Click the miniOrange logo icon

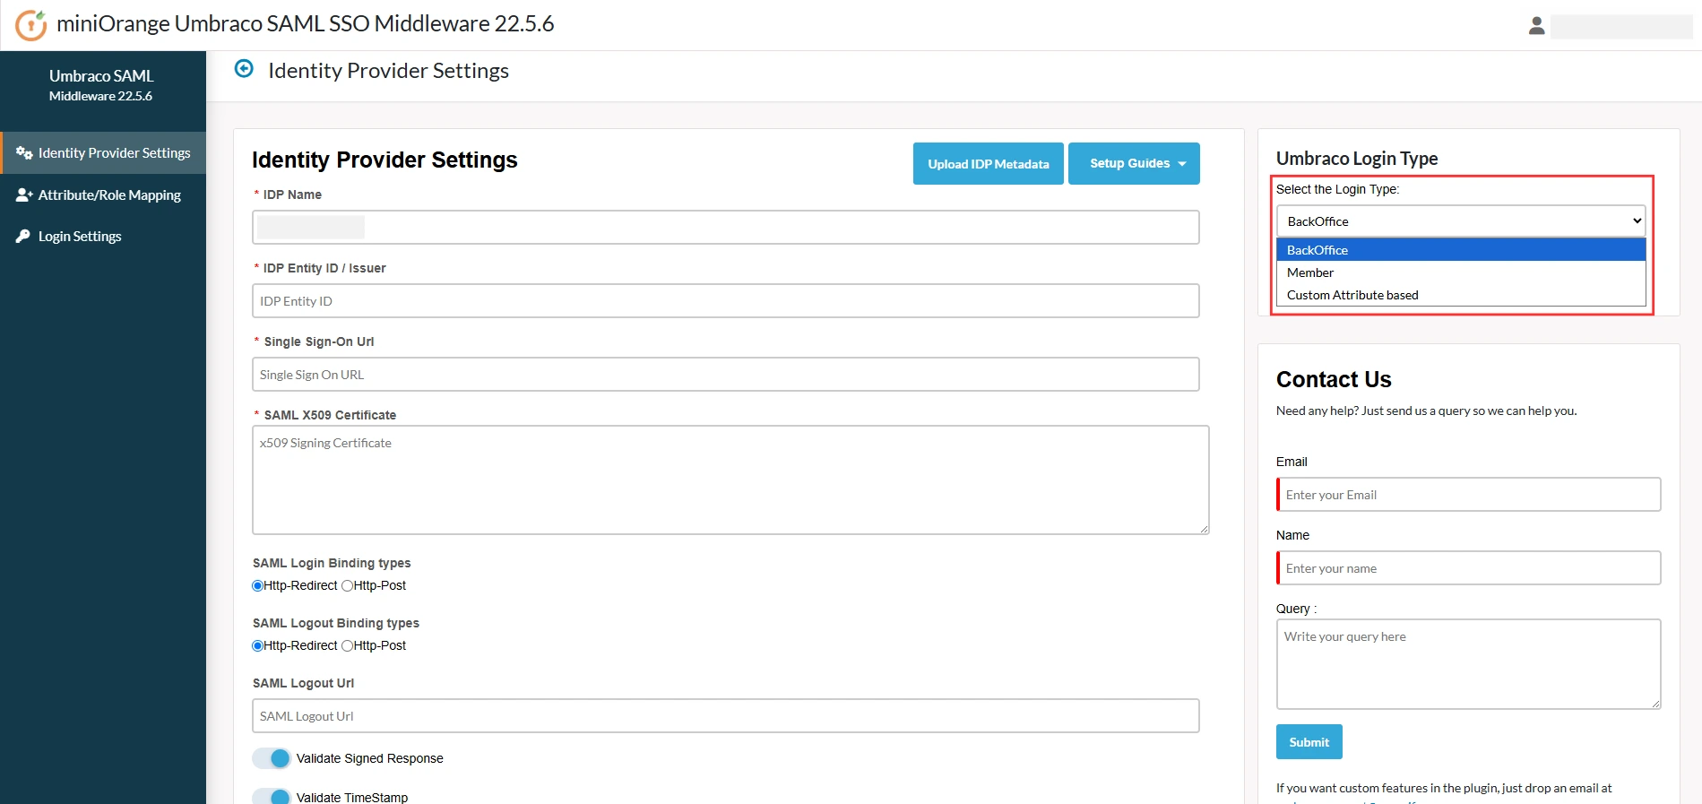31,25
